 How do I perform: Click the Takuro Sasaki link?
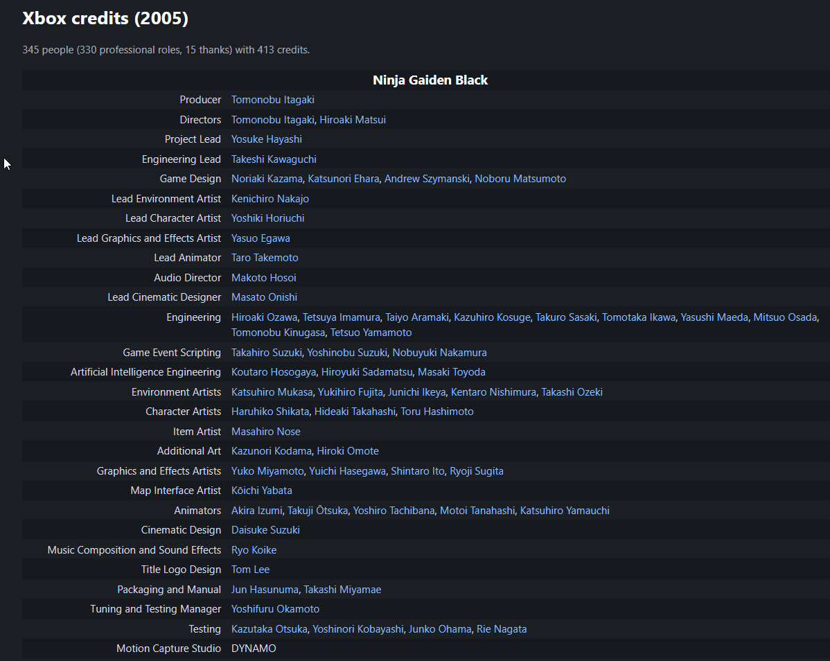(x=566, y=317)
